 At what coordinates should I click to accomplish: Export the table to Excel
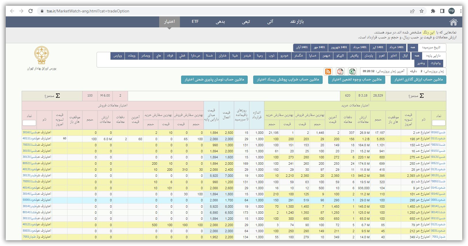[352, 72]
